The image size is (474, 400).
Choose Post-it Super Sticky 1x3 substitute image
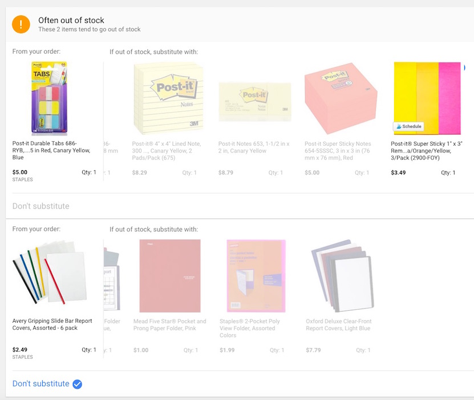coord(427,98)
